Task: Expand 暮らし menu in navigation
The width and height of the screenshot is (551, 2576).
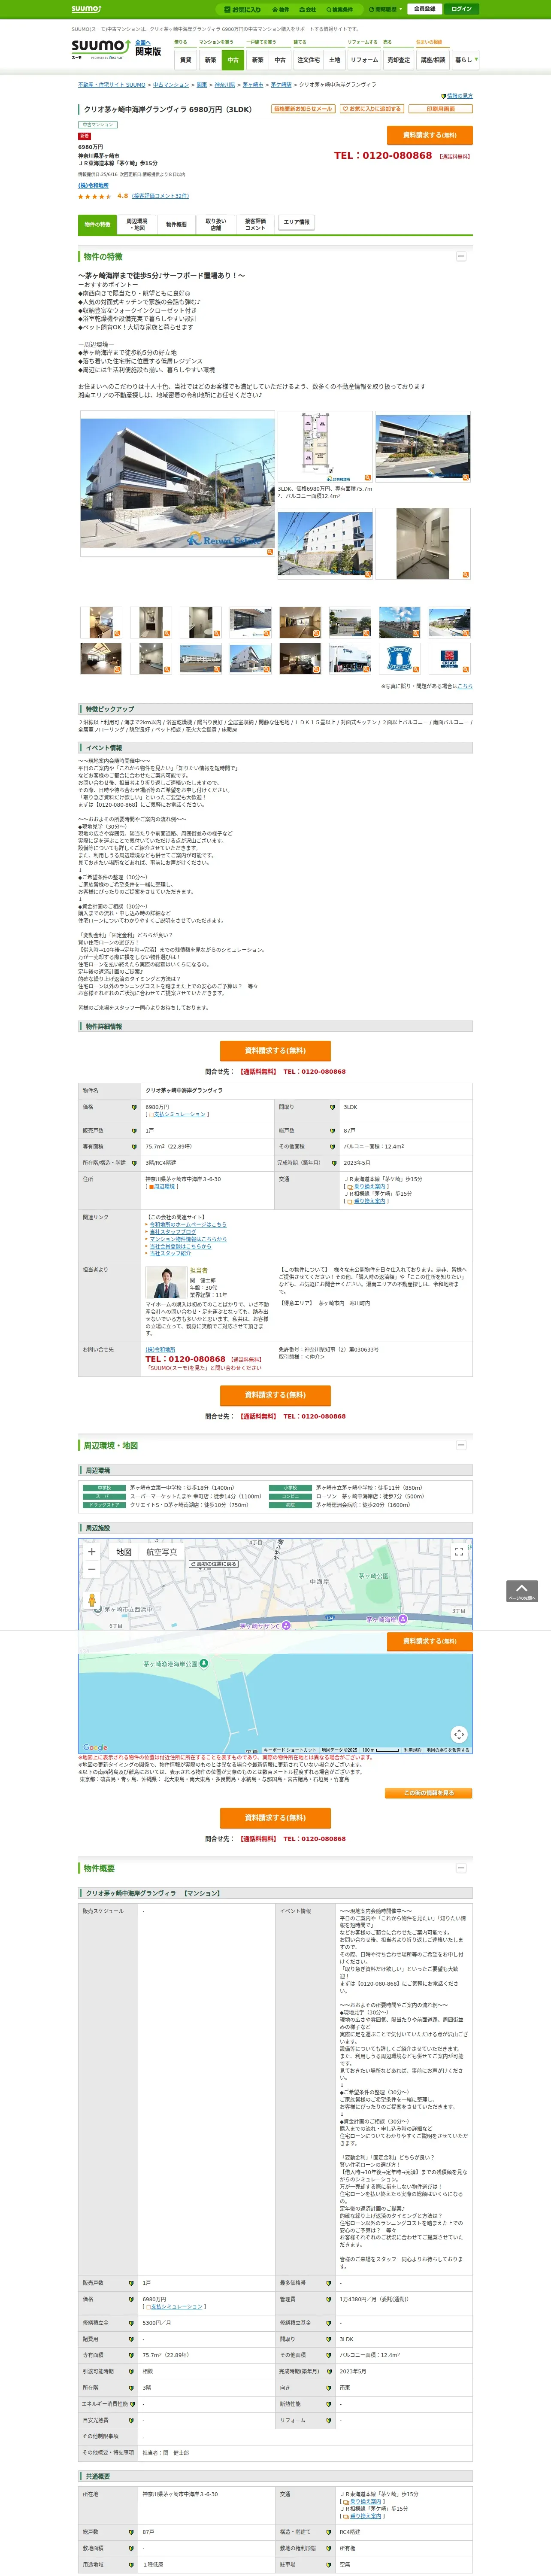Action: click(465, 60)
